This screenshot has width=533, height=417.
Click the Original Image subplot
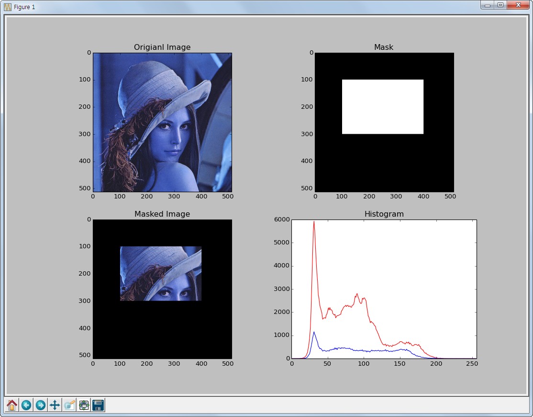163,122
